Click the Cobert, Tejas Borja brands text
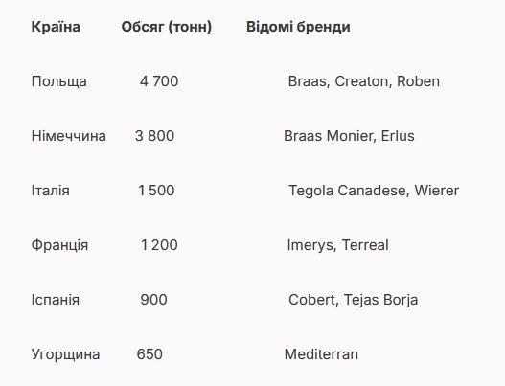The width and height of the screenshot is (505, 386). click(x=354, y=300)
